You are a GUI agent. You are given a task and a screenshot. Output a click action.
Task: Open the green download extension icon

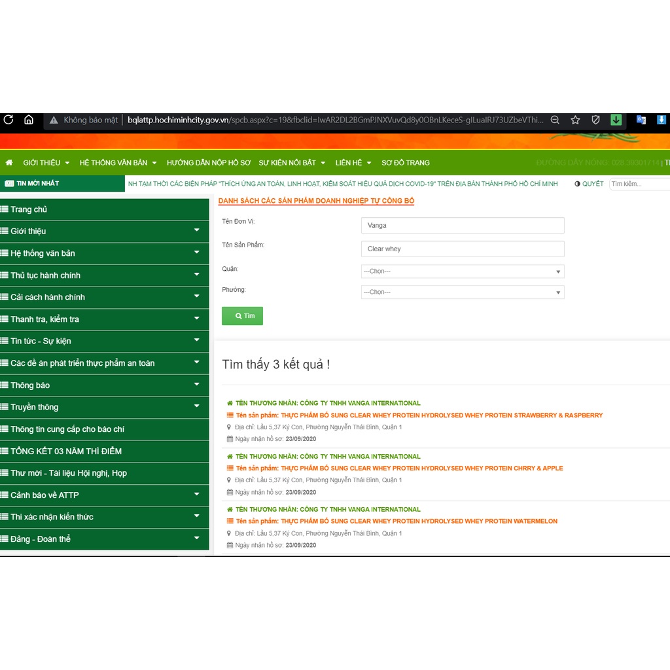point(616,120)
